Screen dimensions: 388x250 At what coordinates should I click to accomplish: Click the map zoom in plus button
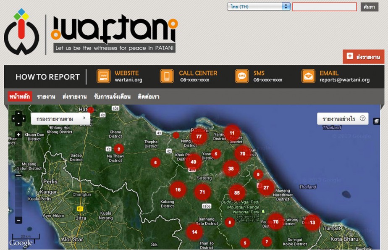point(18,134)
